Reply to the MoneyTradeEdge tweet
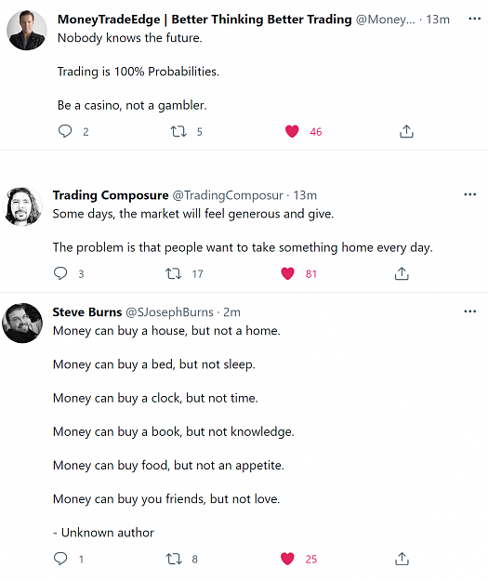Screen dimensions: 488x581 [65, 132]
